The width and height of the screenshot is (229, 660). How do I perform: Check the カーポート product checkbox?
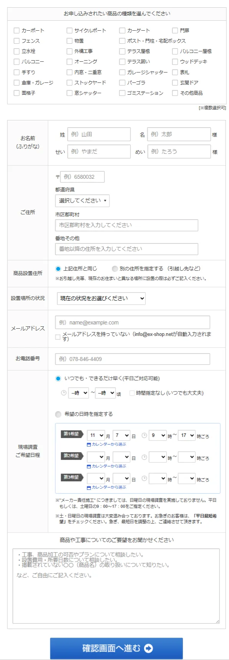click(x=16, y=30)
